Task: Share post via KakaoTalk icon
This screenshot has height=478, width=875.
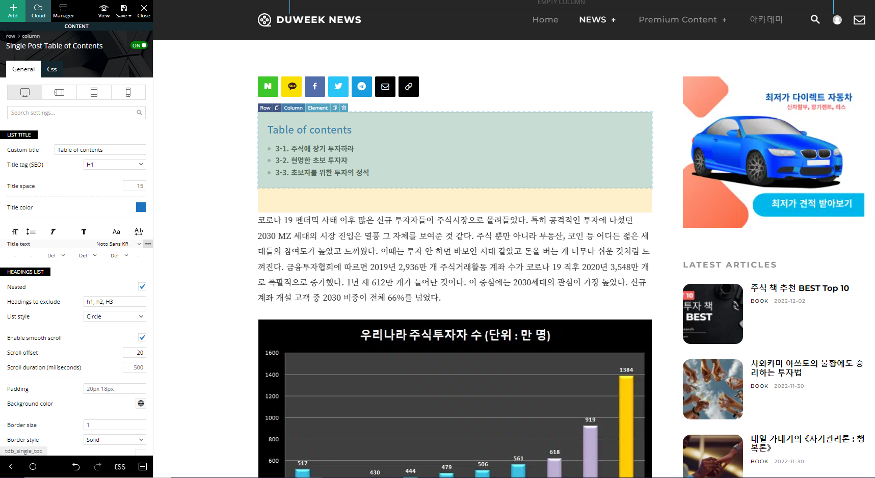Action: pyautogui.click(x=291, y=87)
